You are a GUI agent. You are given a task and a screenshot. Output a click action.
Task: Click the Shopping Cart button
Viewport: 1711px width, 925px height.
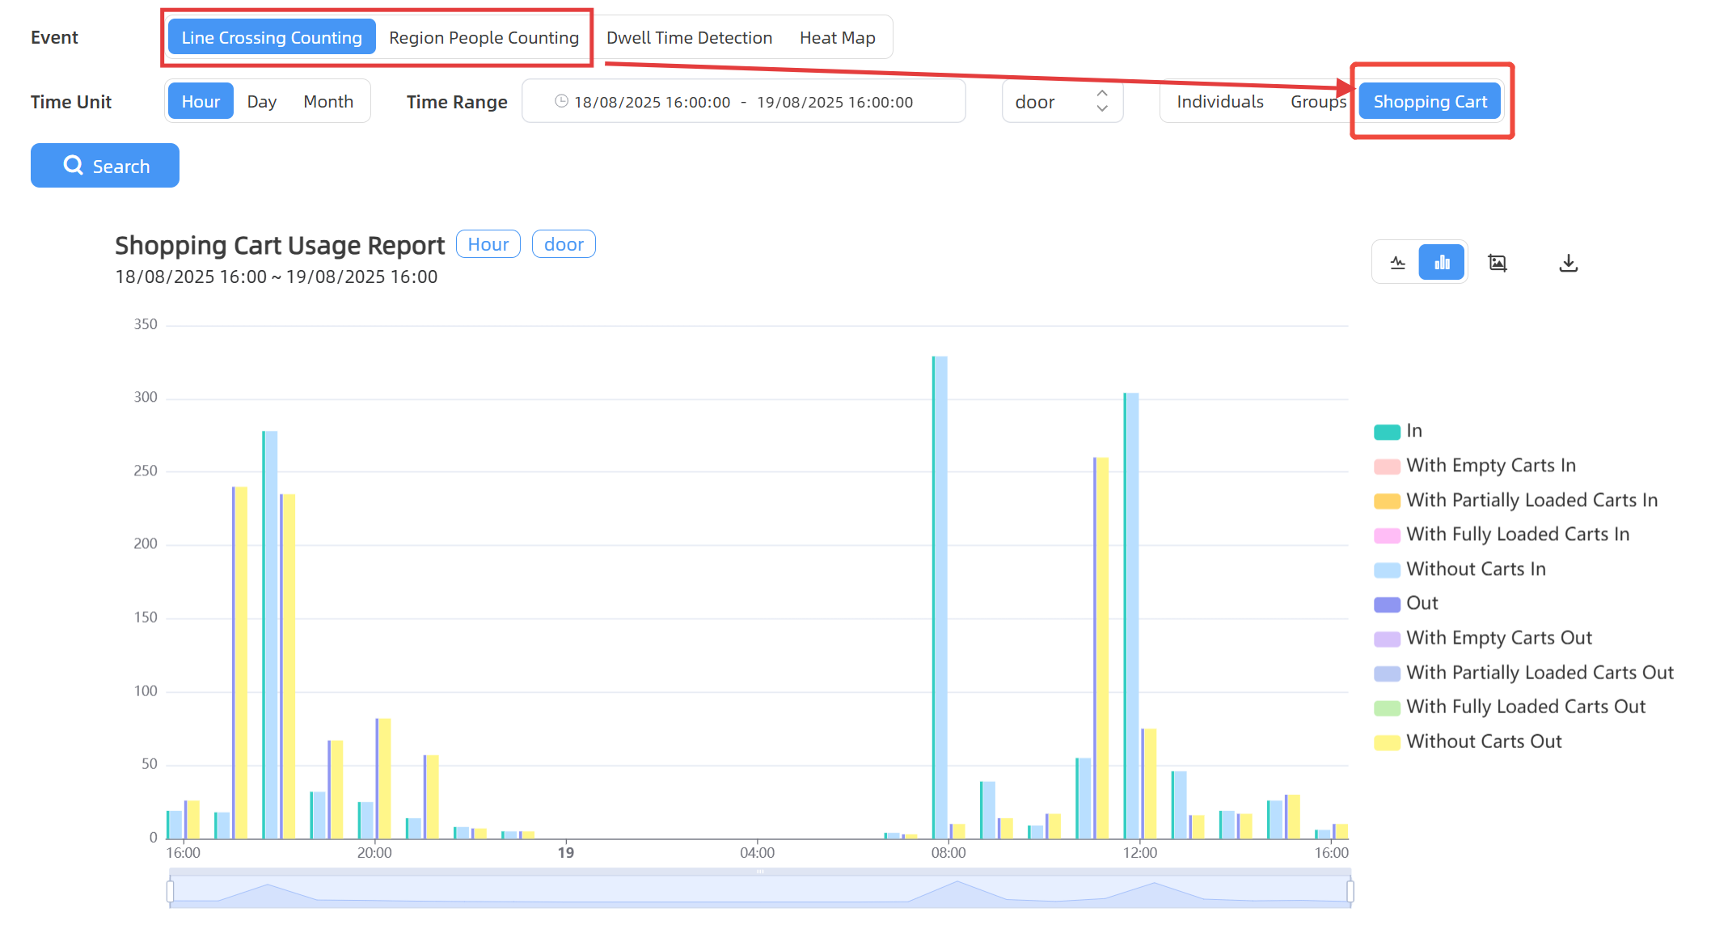point(1430,102)
